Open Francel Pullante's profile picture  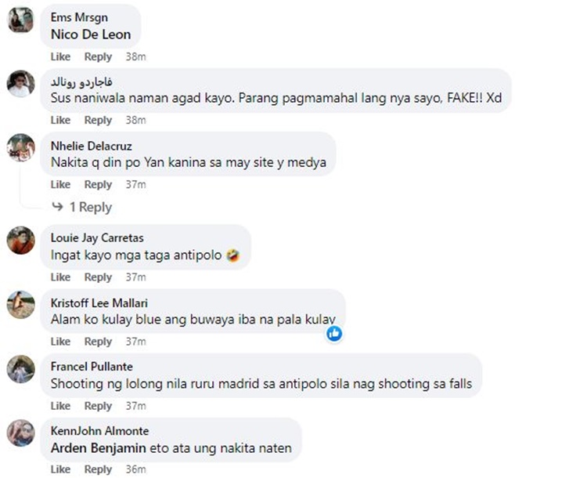point(20,369)
